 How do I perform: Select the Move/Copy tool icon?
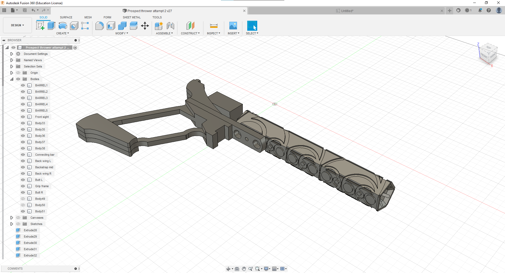point(145,26)
